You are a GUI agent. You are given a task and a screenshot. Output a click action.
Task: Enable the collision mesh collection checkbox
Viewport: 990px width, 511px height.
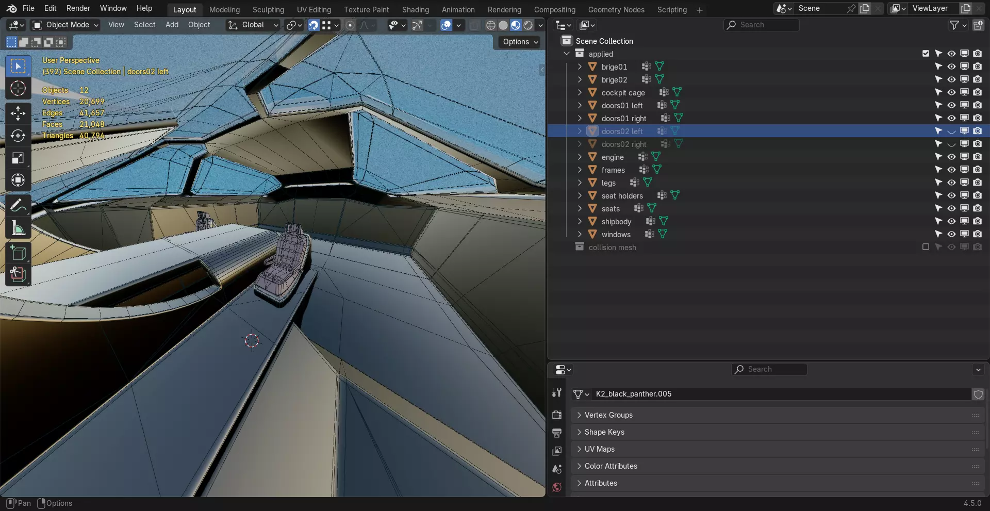(926, 247)
